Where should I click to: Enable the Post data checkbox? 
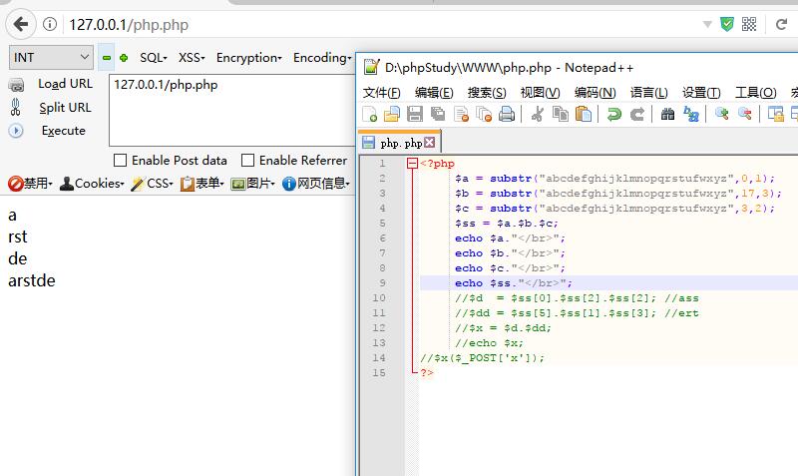[x=121, y=161]
